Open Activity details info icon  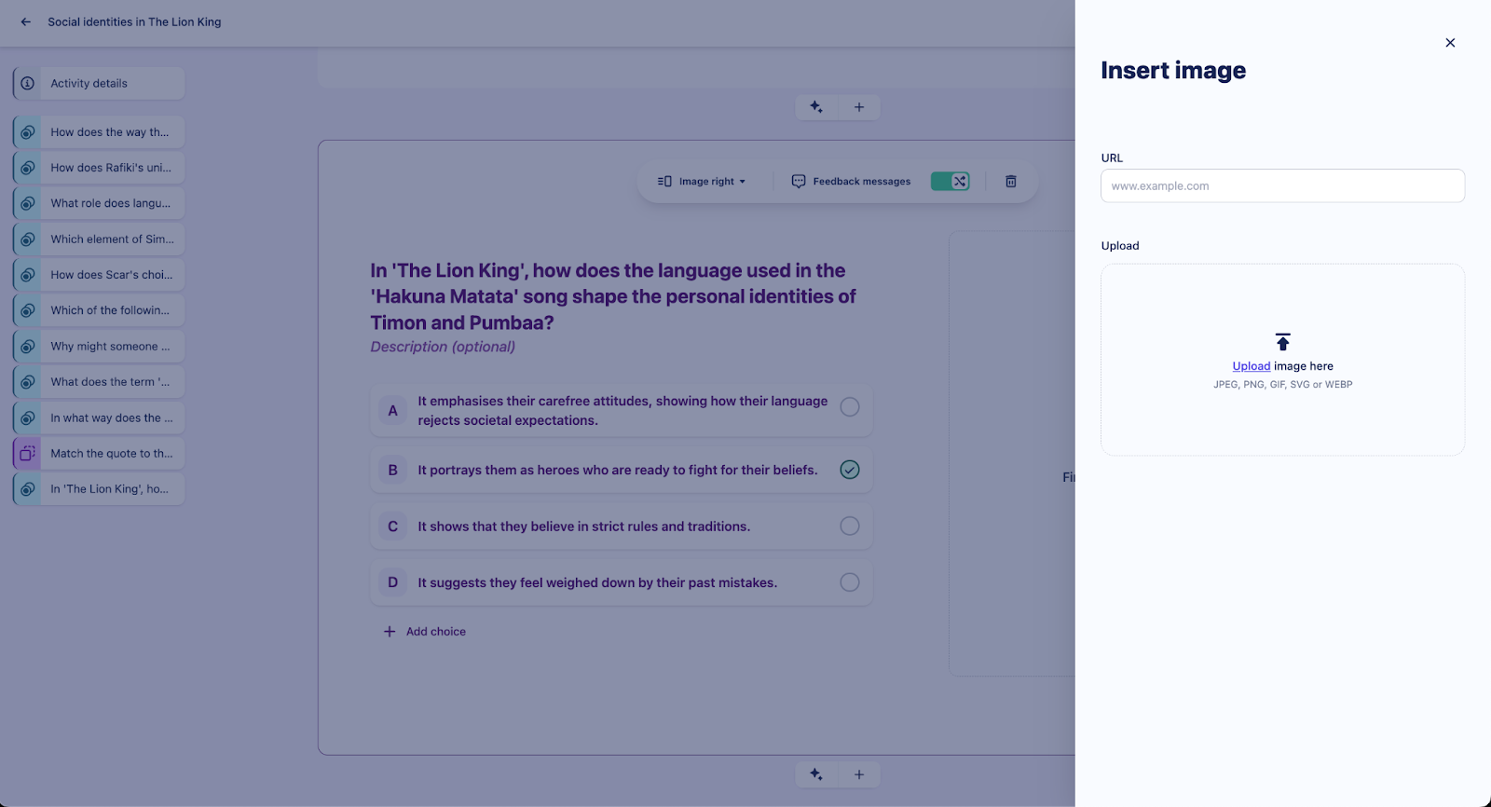[x=28, y=83]
